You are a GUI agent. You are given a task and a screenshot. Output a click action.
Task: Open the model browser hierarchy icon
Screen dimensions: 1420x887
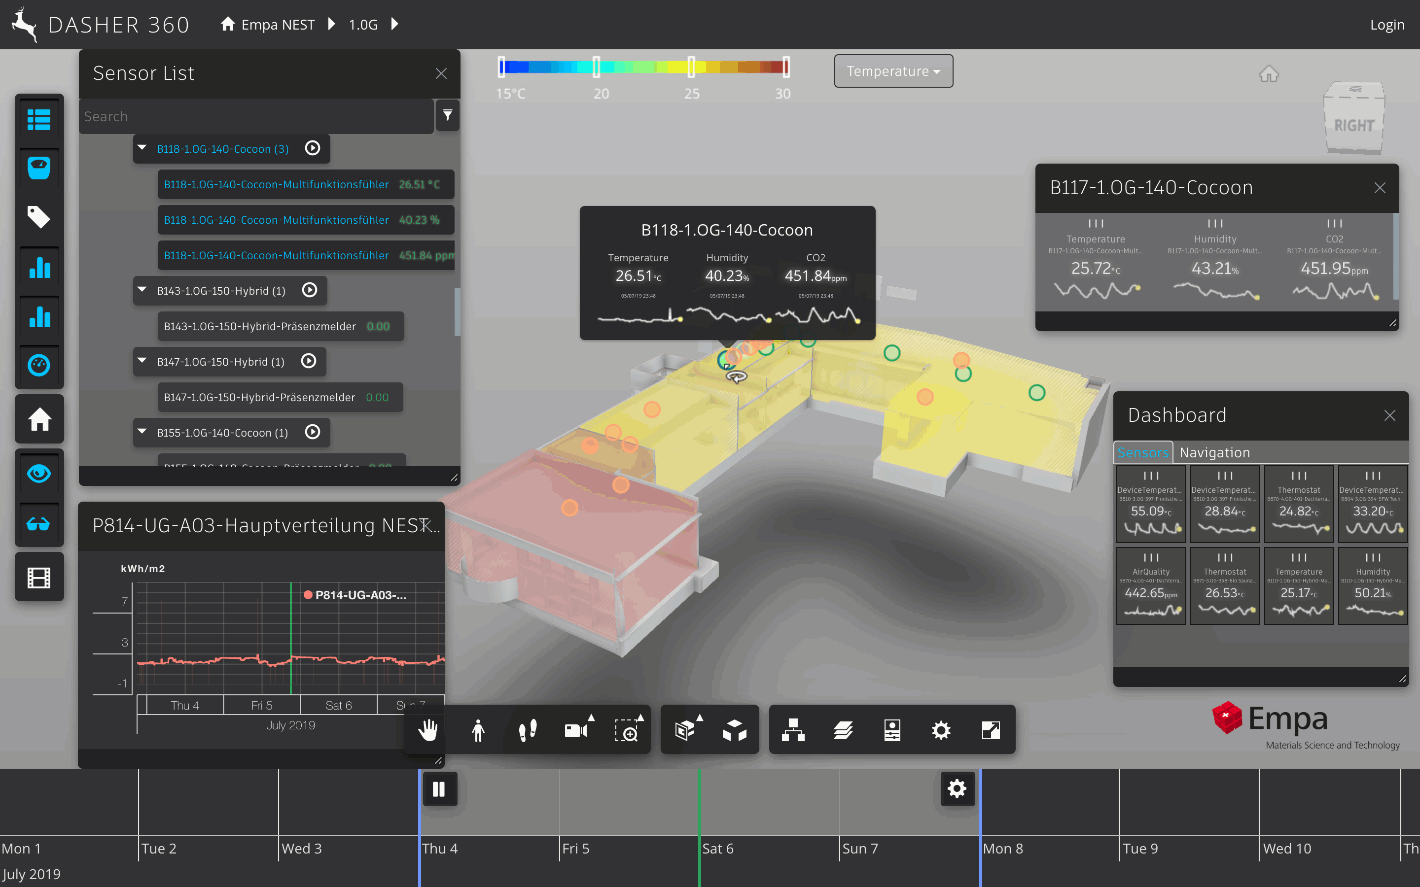point(793,730)
